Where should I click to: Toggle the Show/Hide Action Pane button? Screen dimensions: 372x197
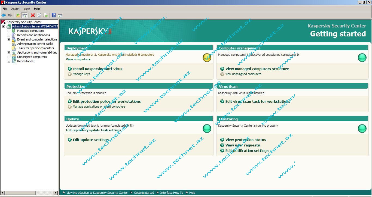(60, 15)
